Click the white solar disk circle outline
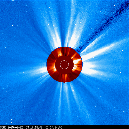The image size is (129, 129). click(64, 65)
